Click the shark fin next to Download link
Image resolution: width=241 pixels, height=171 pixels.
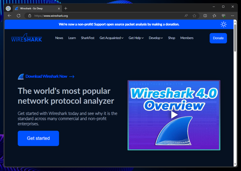pos(21,76)
